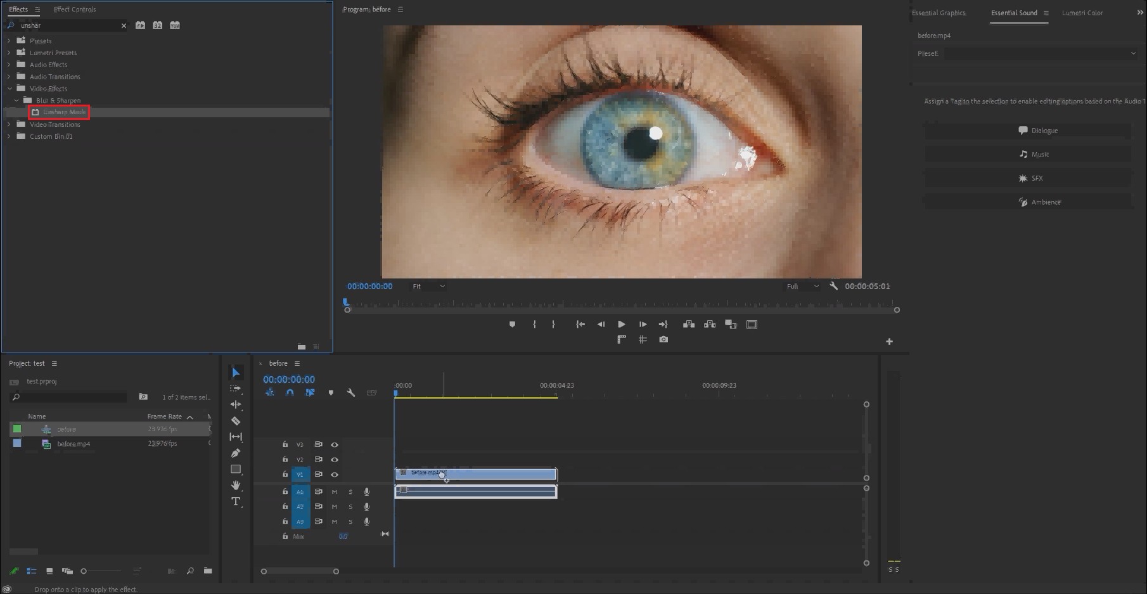Click Add Marker in Program monitor
Screen dimensions: 1147x594
(512, 325)
